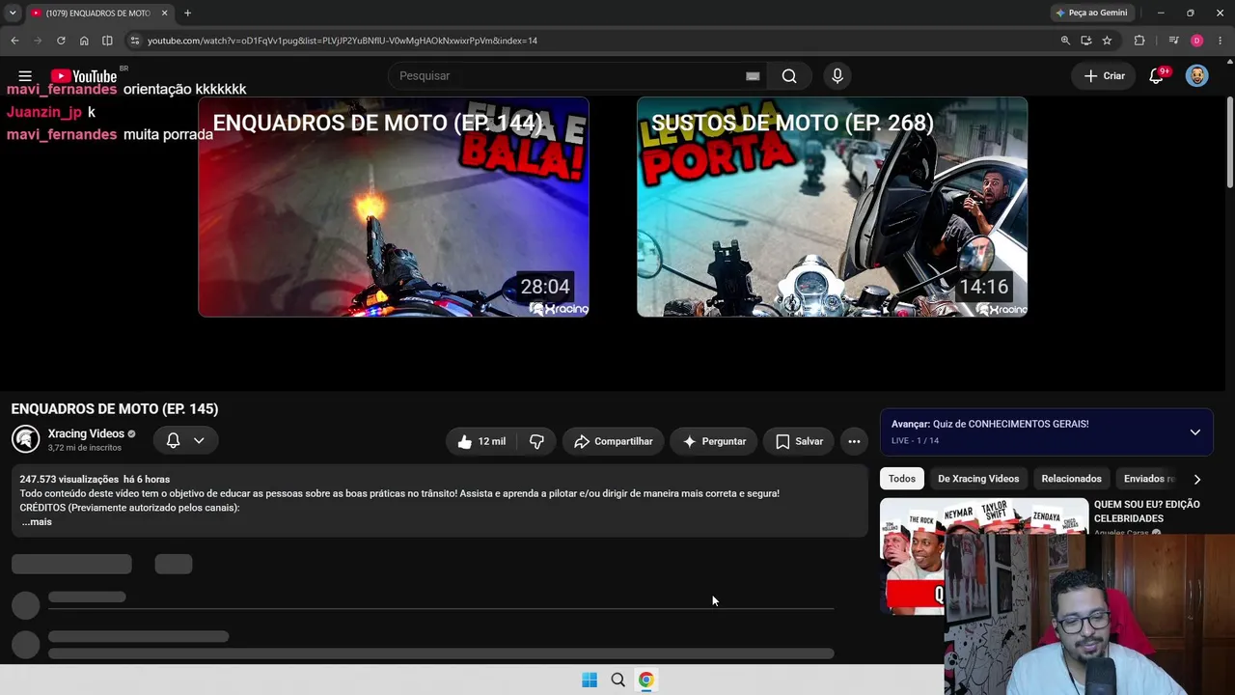Viewport: 1235px width, 695px height.
Task: Click the install app icon in address bar
Action: (1086, 41)
